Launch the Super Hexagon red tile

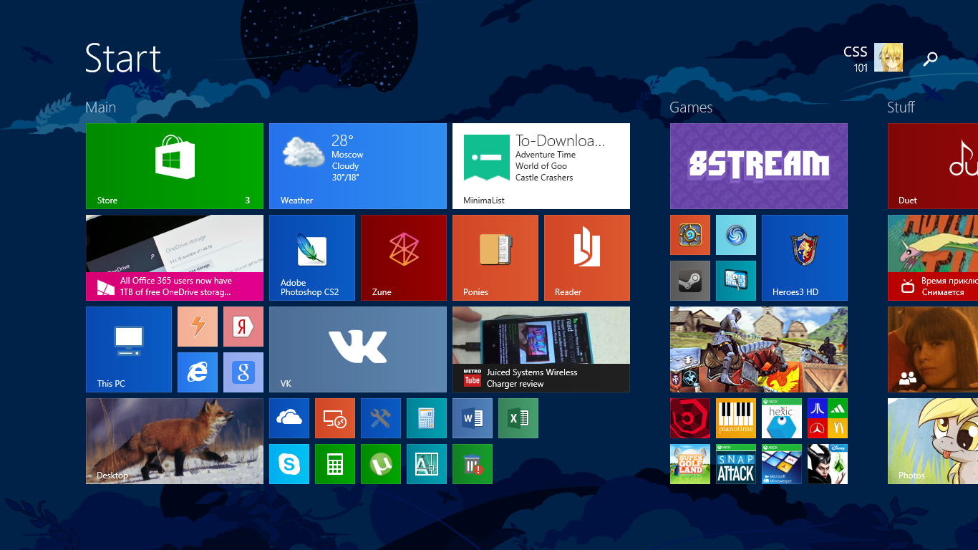pyautogui.click(x=690, y=418)
